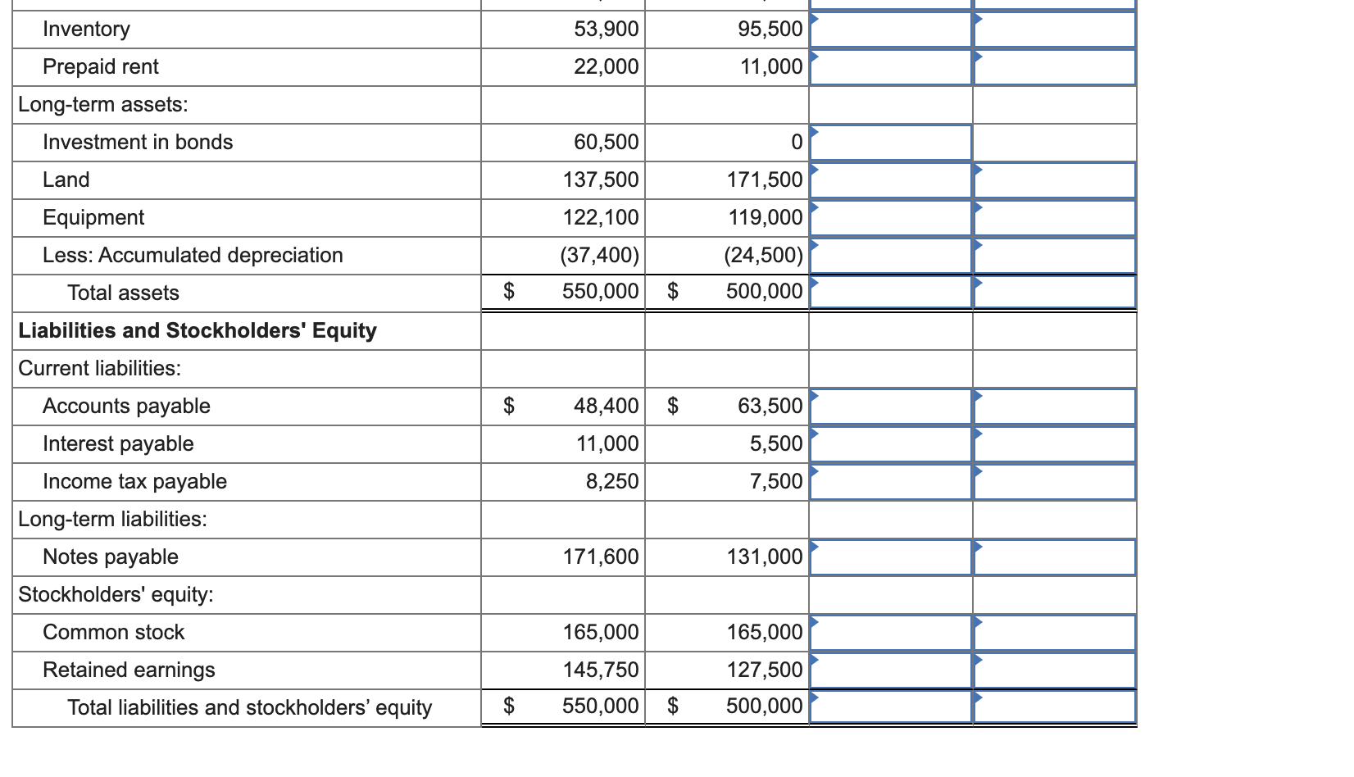Click left blank input cell in Equipment row

[x=890, y=218]
